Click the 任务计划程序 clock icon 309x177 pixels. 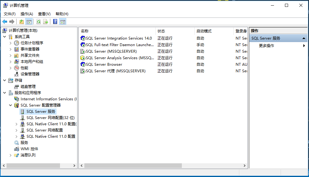17,43
